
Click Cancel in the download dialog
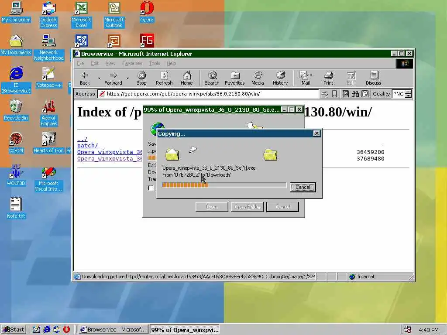[x=283, y=207]
